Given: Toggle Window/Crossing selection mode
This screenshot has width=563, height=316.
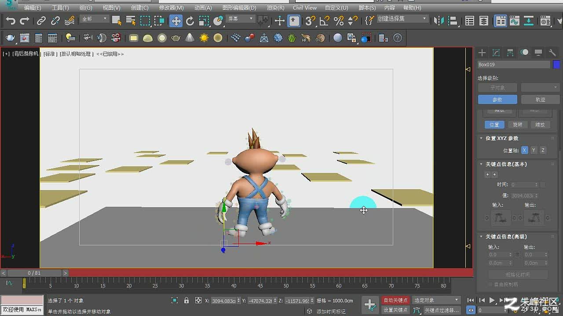Looking at the screenshot, I should click(x=159, y=21).
